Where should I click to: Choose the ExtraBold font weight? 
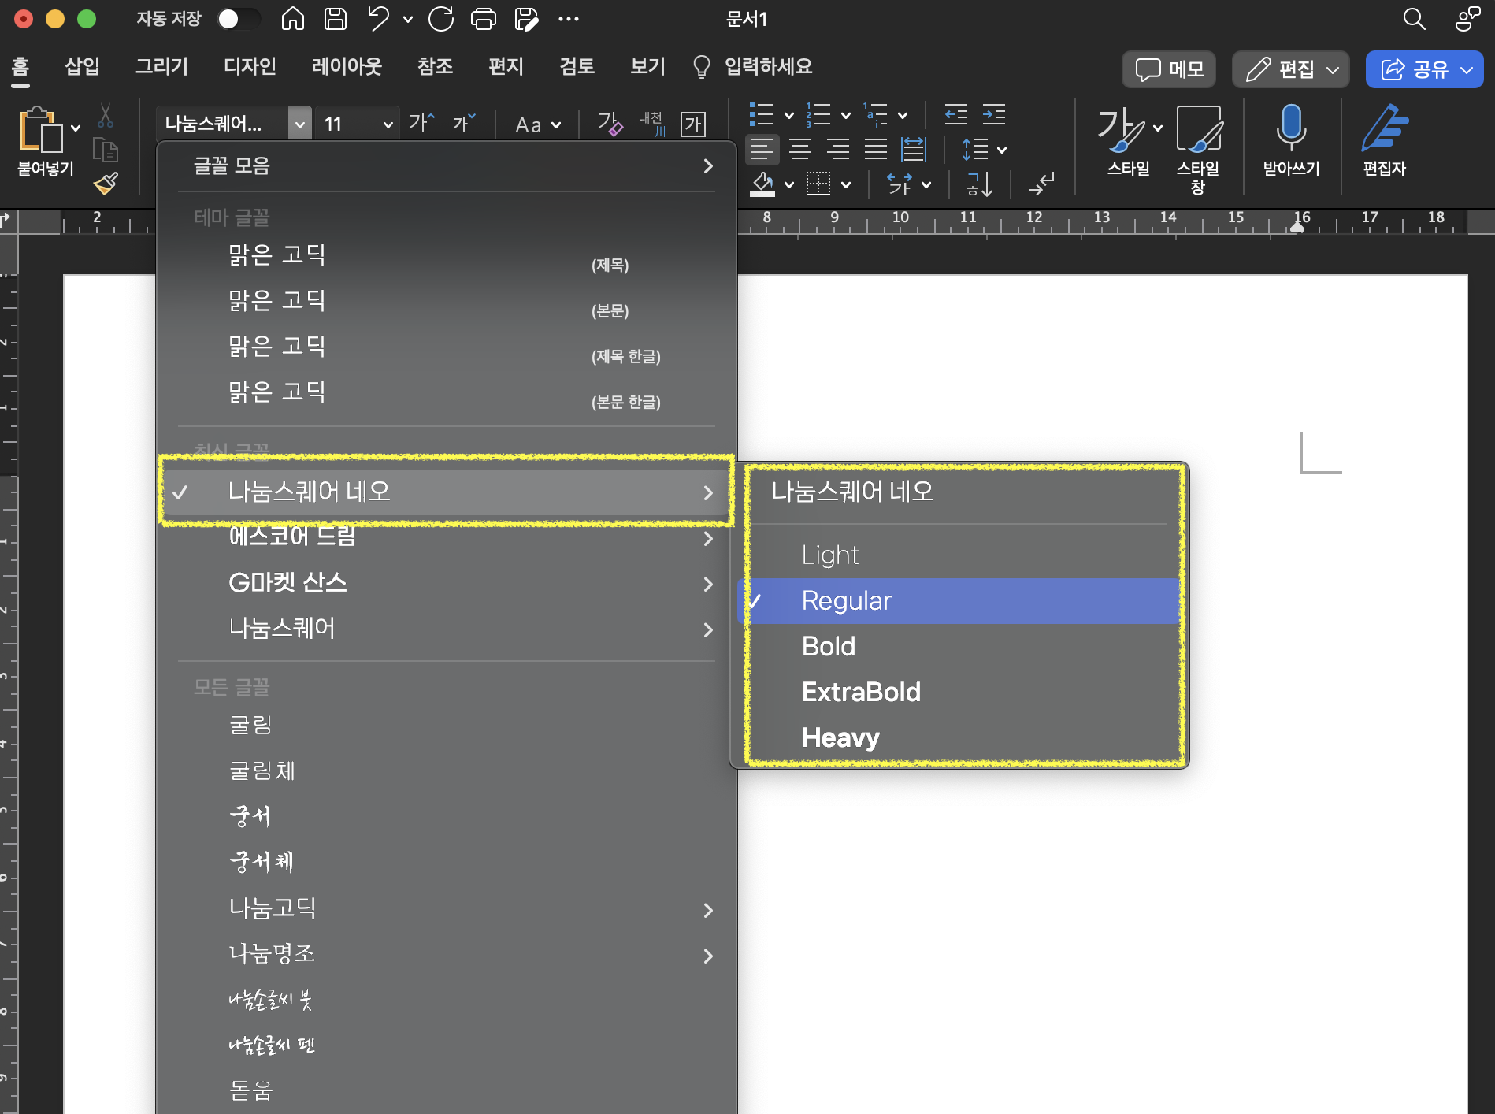(x=959, y=692)
